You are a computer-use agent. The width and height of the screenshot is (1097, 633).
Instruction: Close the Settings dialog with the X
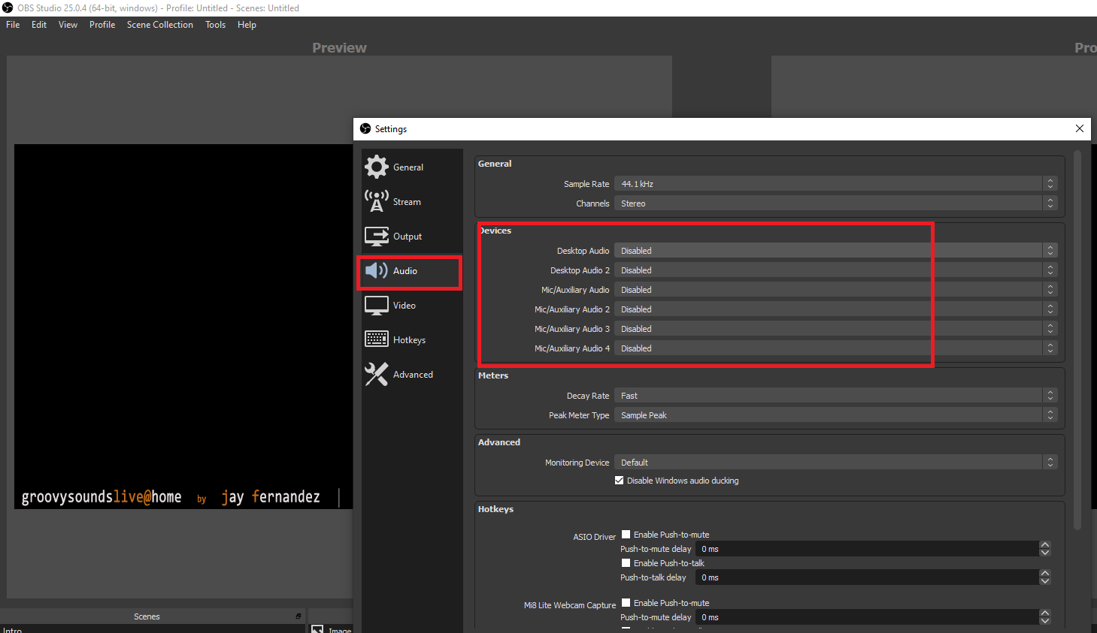[x=1080, y=128]
